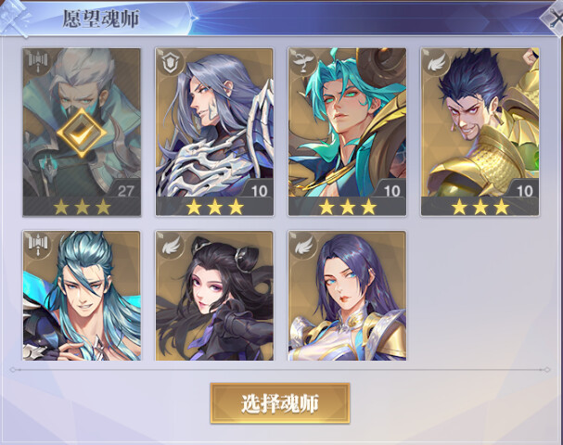Select the black-haired girl with hair buns
Image resolution: width=563 pixels, height=445 pixels.
(x=214, y=296)
